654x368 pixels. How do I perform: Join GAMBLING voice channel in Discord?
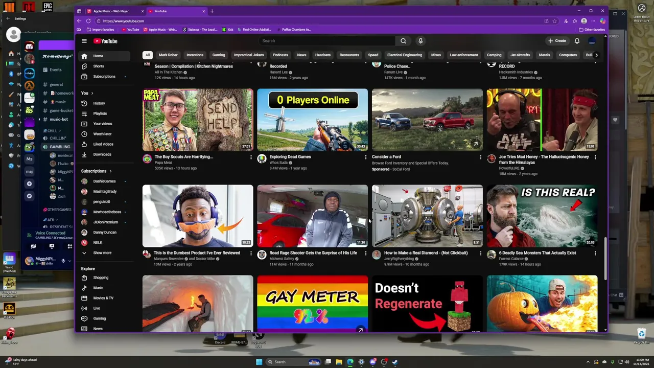pos(59,147)
